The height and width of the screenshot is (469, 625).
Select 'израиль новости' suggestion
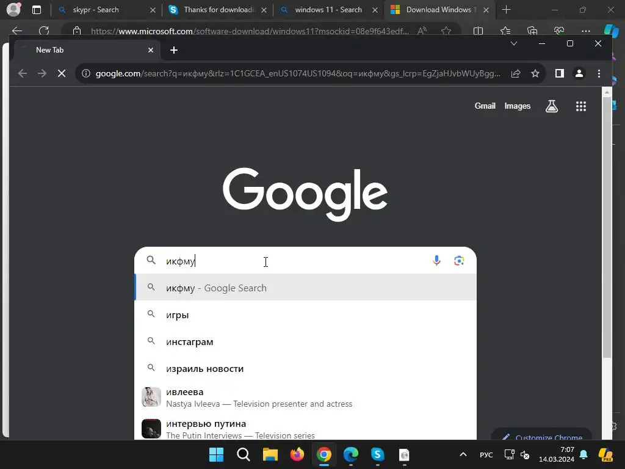click(305, 369)
